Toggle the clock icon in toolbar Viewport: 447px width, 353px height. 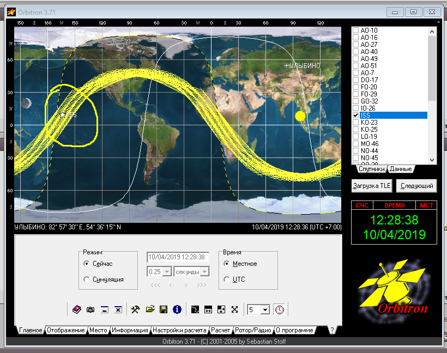[279, 309]
